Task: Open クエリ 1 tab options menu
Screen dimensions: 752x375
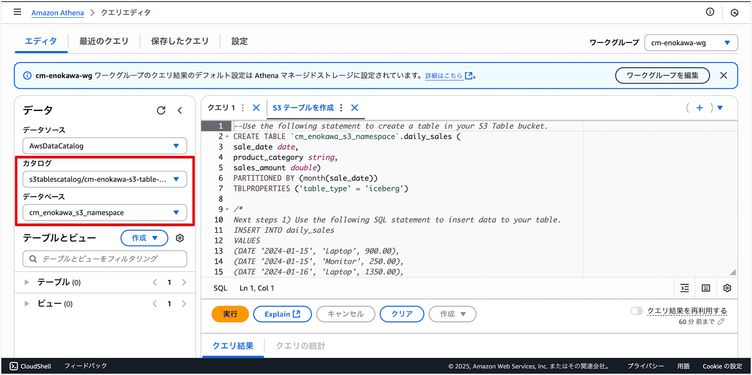Action: tap(243, 108)
